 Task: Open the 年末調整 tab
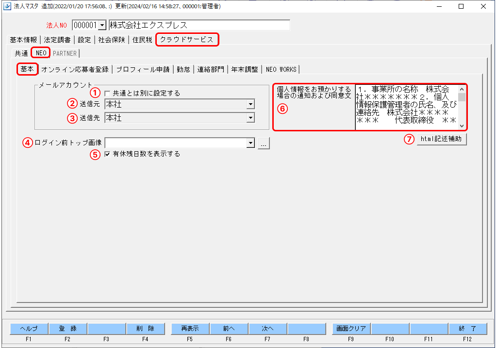245,70
